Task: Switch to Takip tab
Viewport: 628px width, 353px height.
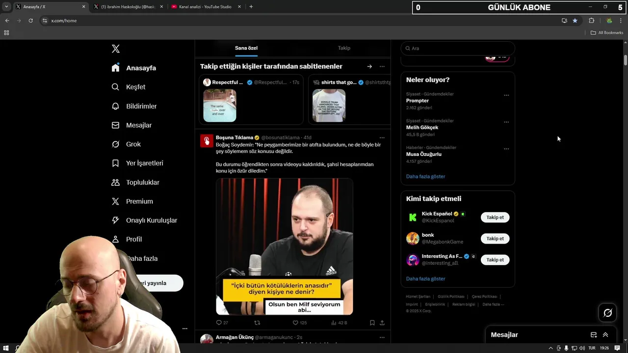Action: point(344,48)
